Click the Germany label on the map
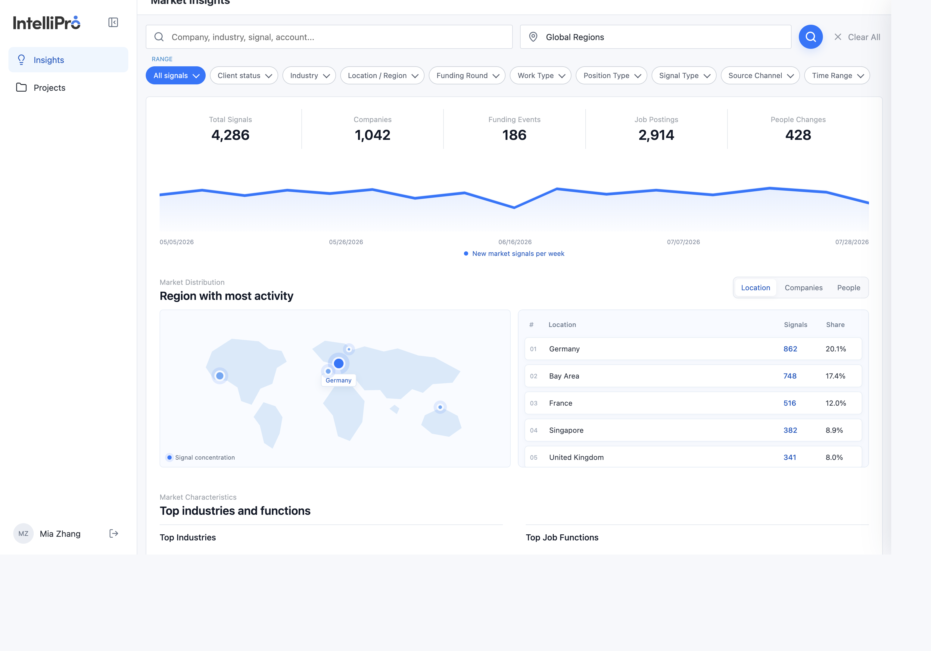Image resolution: width=931 pixels, height=651 pixels. [338, 380]
